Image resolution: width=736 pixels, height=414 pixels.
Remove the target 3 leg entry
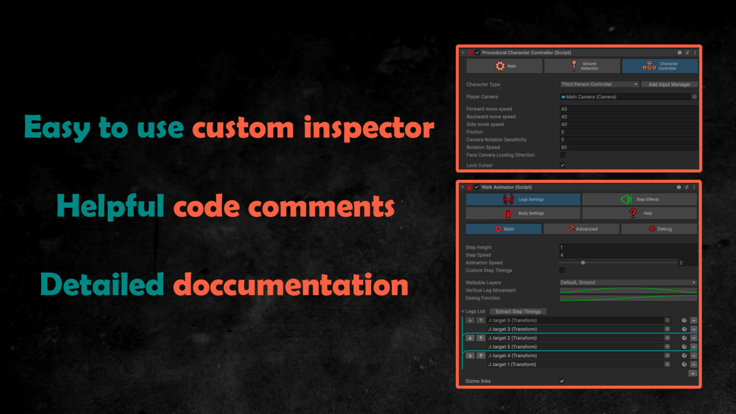694,329
